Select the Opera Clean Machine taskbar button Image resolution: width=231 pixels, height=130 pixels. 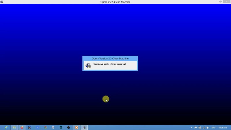point(84,127)
